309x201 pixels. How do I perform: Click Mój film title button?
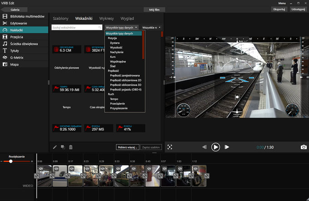[x=154, y=10]
